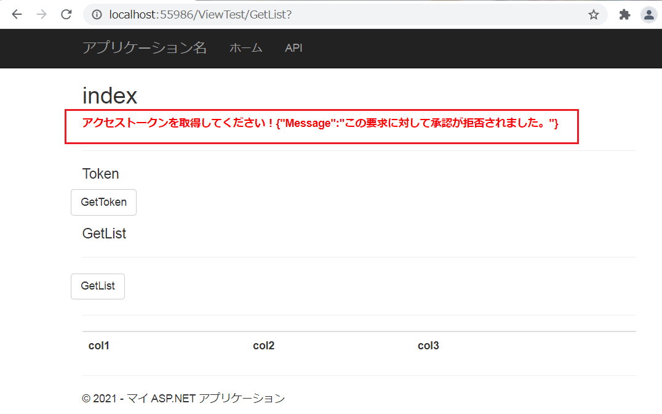662x414 pixels.
Task: Select the col1 table header
Action: click(98, 346)
